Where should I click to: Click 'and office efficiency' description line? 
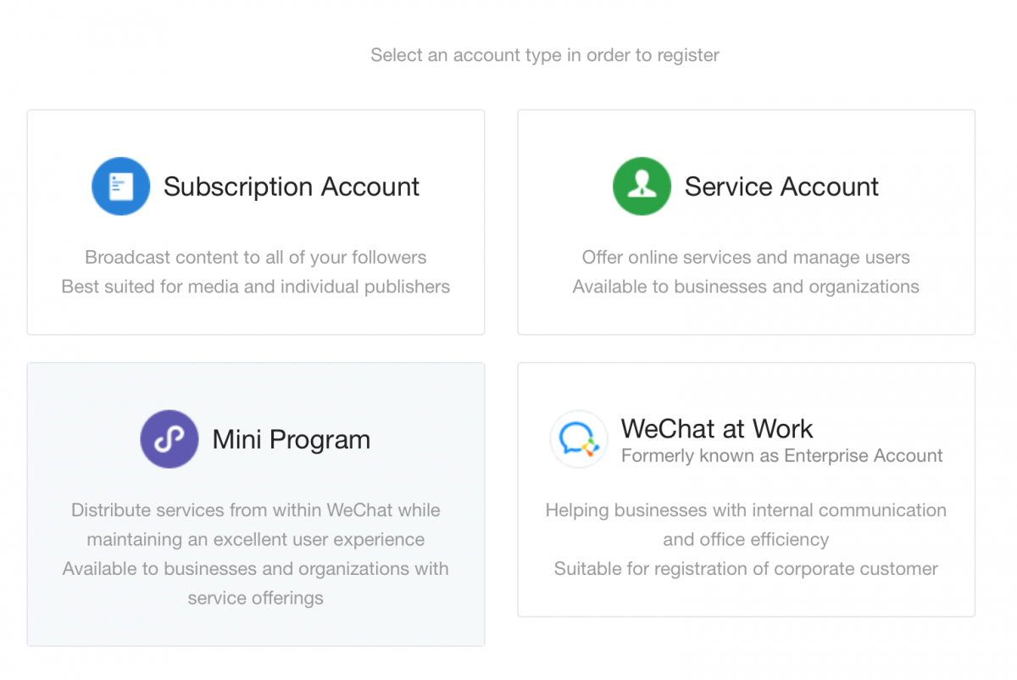746,539
